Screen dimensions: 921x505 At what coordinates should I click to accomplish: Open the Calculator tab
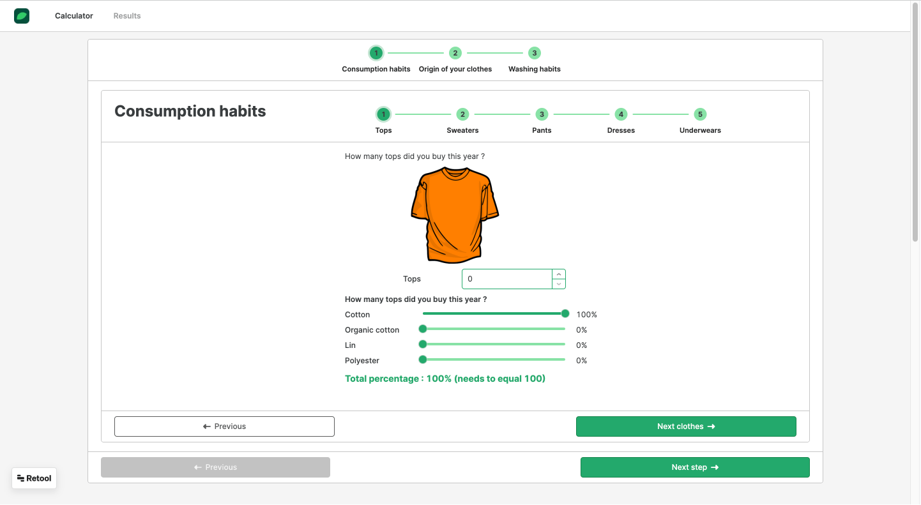coord(74,16)
